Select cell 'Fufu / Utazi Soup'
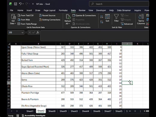 (38, 54)
